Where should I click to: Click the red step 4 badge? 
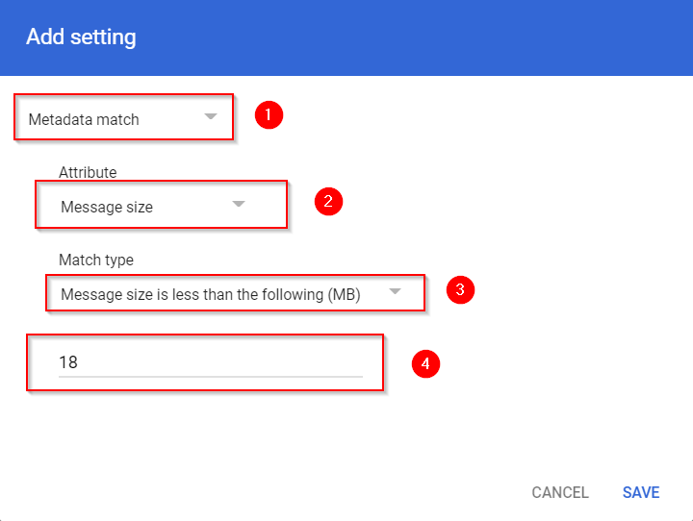point(426,363)
